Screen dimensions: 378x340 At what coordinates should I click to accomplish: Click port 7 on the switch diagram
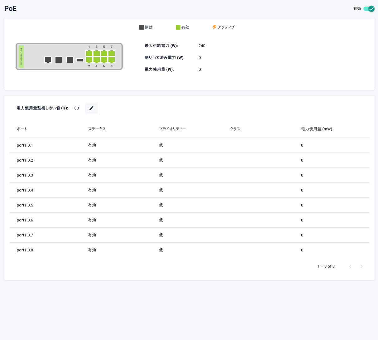tap(112, 53)
